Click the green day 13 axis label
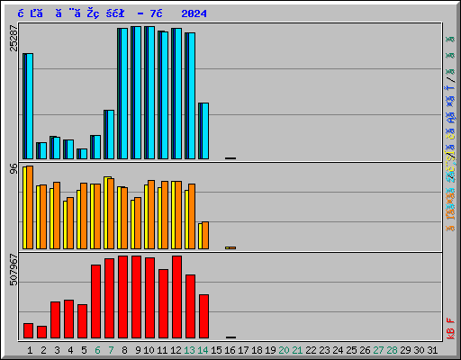Viewport: 461px width, 360px height. tap(189, 350)
